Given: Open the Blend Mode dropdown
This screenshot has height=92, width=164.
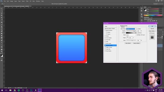Looking at the screenshot, I should [x=131, y=29].
